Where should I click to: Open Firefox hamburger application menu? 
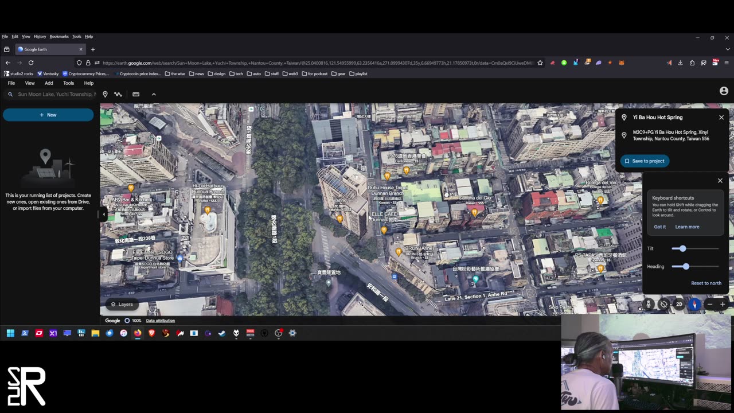click(727, 63)
